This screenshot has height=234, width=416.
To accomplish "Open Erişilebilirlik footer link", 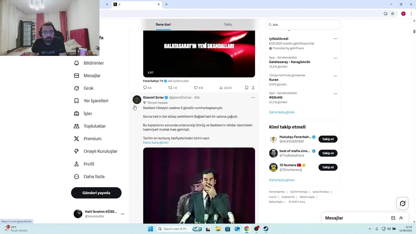I will point(288,197).
